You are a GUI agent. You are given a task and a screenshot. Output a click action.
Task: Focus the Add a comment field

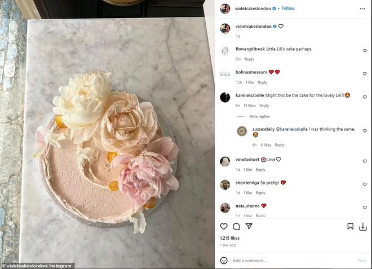click(293, 261)
